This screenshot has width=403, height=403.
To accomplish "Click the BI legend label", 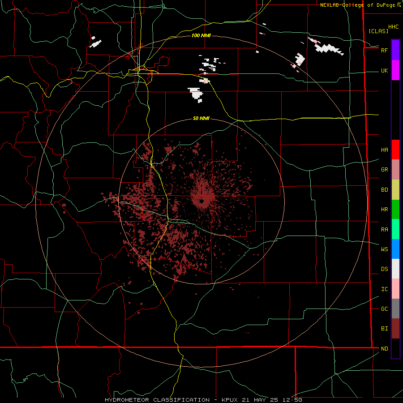I will [x=384, y=329].
